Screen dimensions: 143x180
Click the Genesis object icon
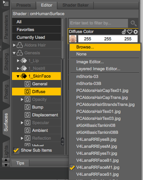(20, 53)
